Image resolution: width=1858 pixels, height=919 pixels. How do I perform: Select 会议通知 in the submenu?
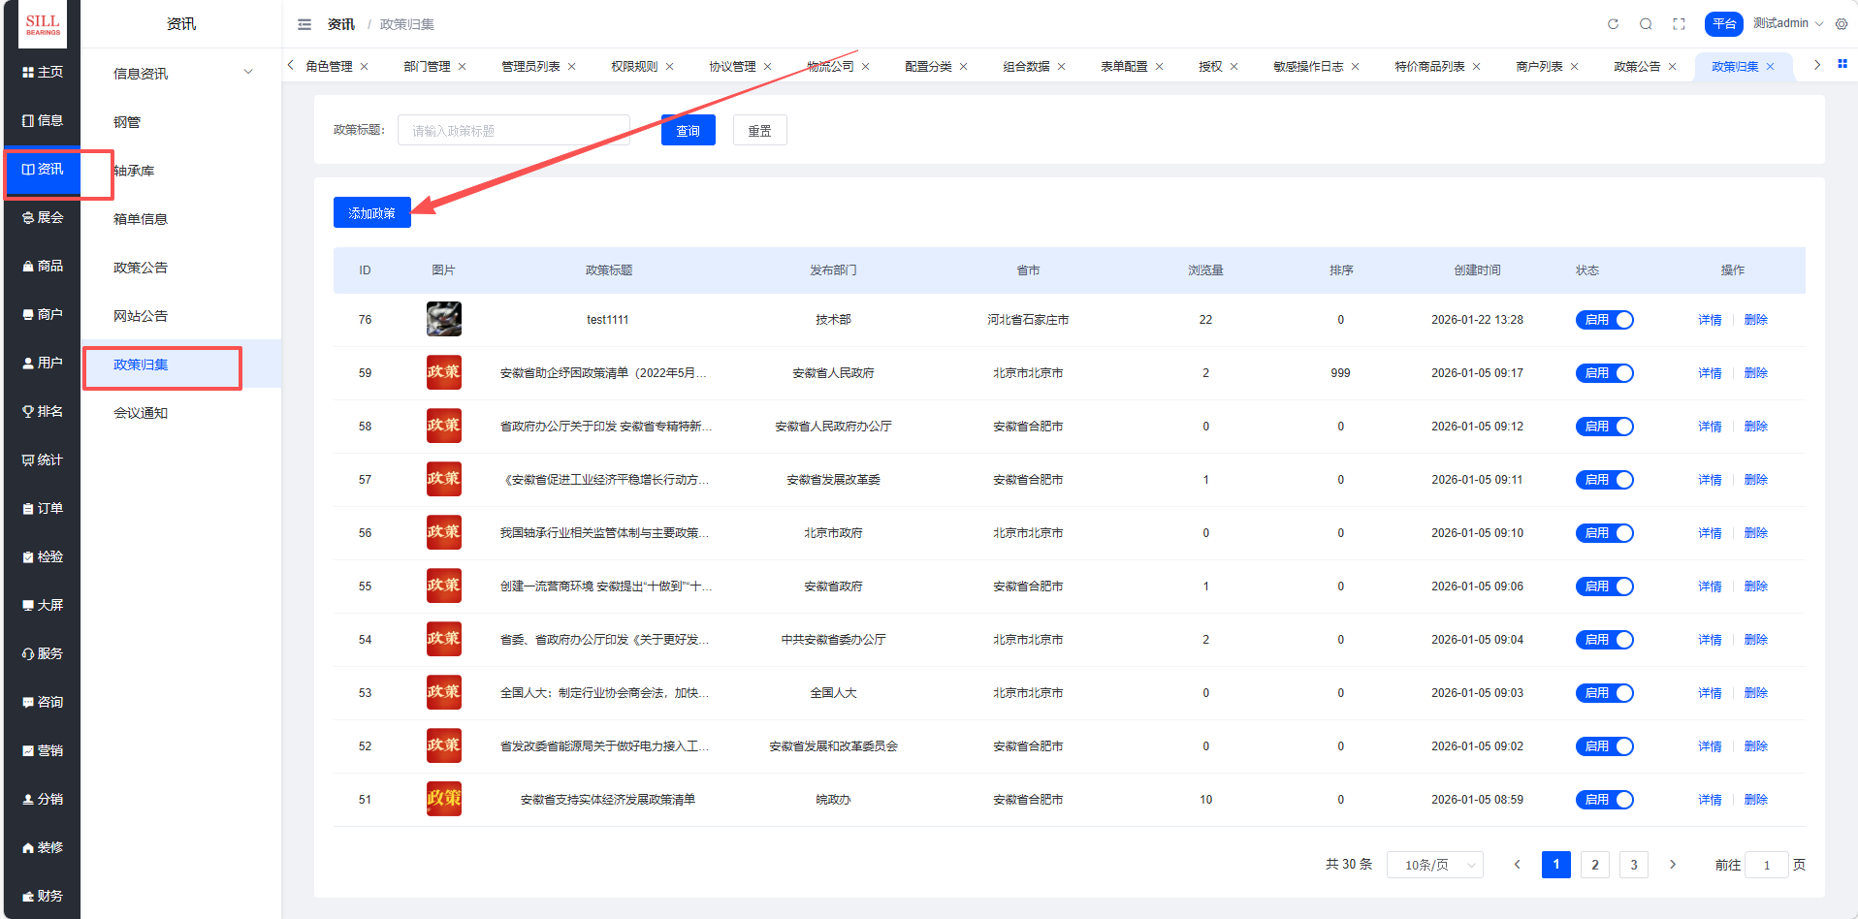click(141, 413)
